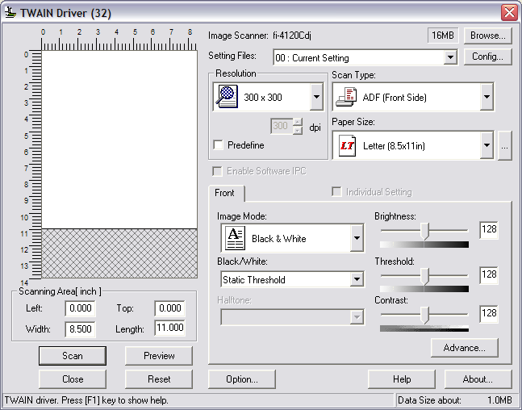Screen dimensions: 522x410
Task: Click the custom paper size ellipsis button
Action: coord(505,146)
